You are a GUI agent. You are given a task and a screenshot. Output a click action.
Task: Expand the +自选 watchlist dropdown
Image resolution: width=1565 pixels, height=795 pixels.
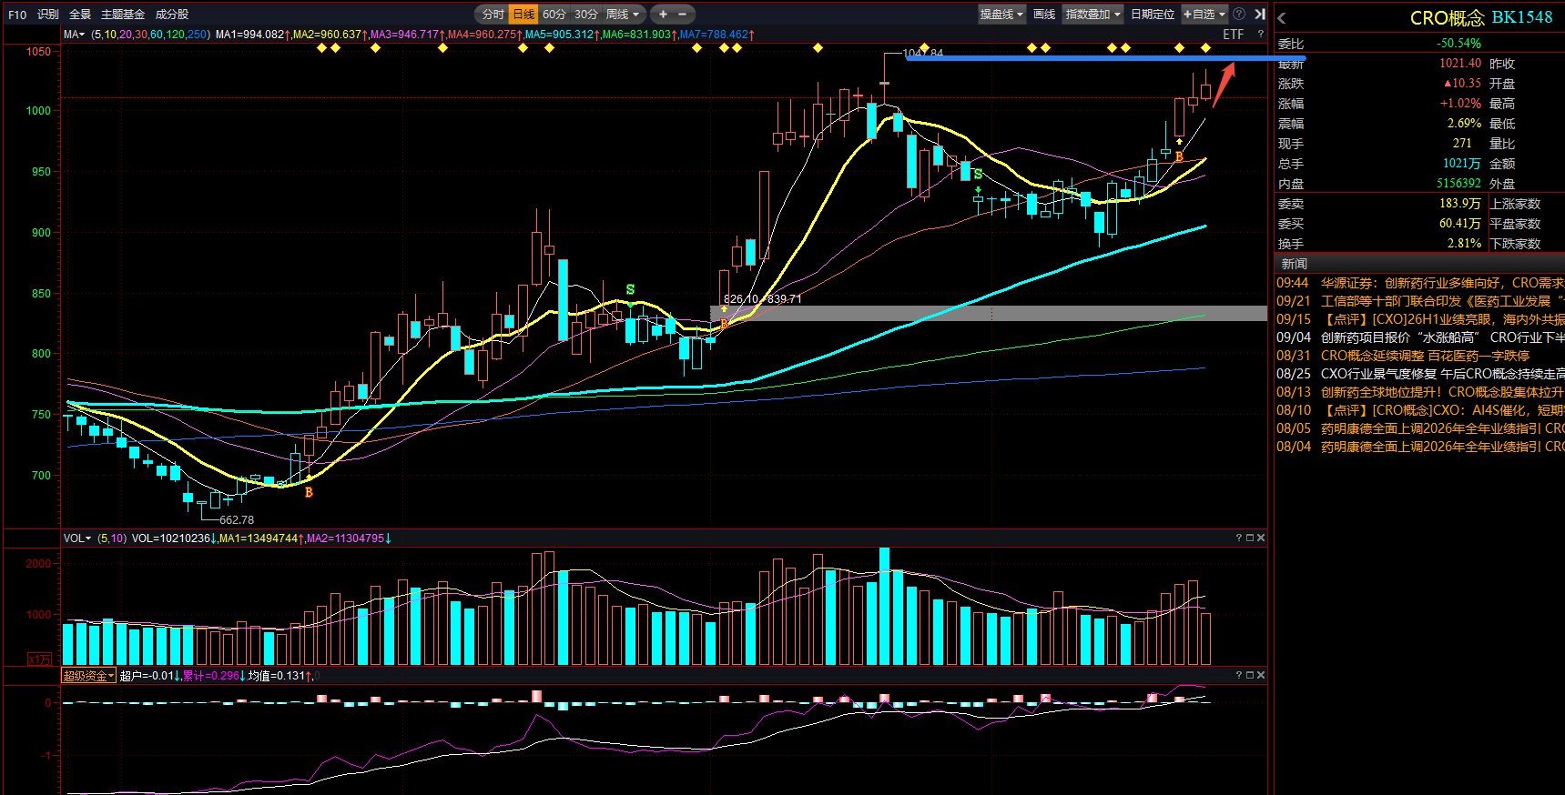[x=1204, y=14]
